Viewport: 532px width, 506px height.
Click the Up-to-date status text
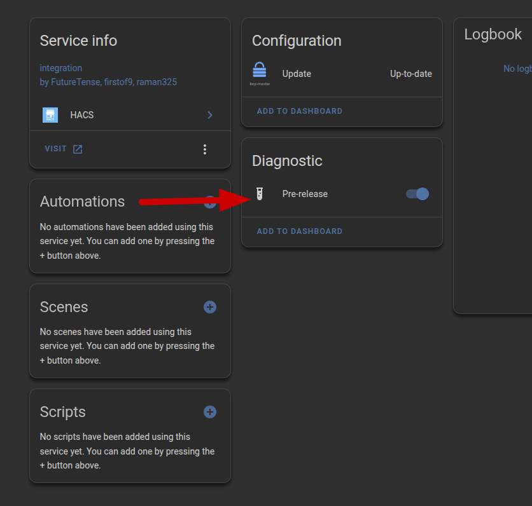click(410, 74)
